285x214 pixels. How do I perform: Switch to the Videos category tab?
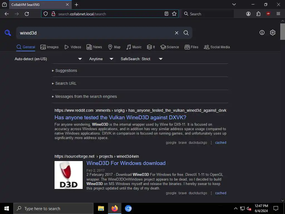[73, 47]
